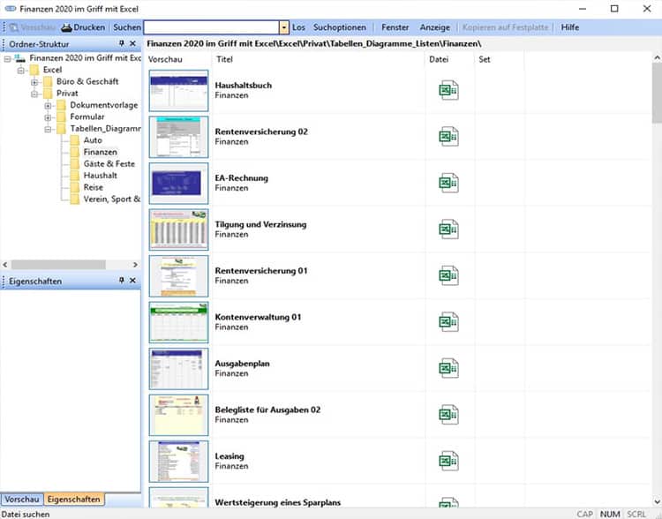Select the 'Tilgung und Verzinsung' title text

[x=260, y=225]
